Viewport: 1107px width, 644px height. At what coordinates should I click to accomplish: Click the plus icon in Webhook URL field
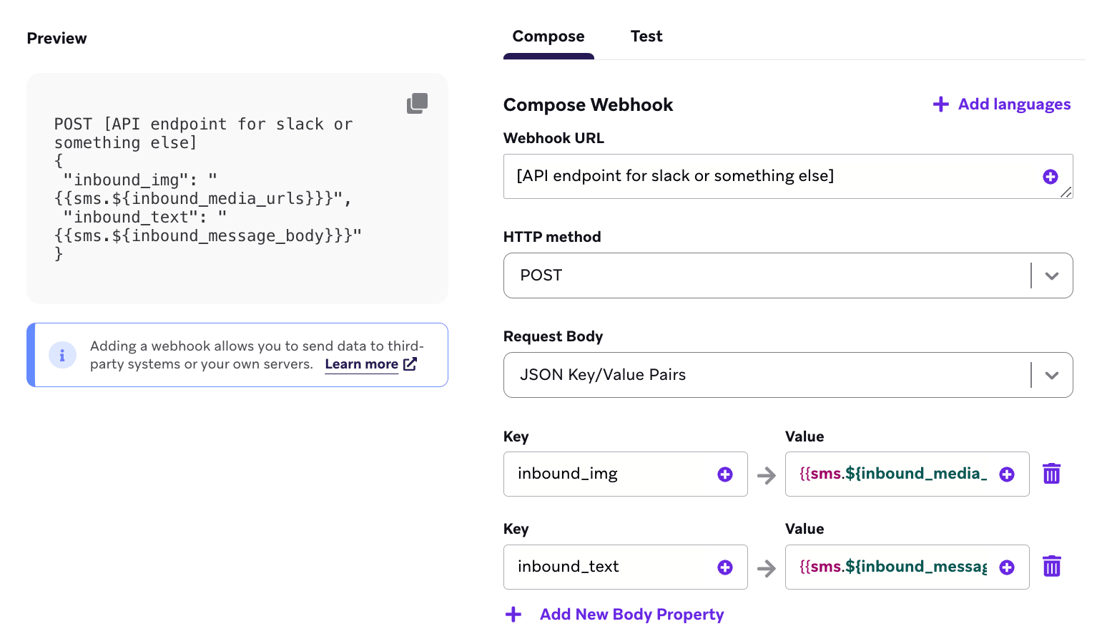coord(1050,177)
